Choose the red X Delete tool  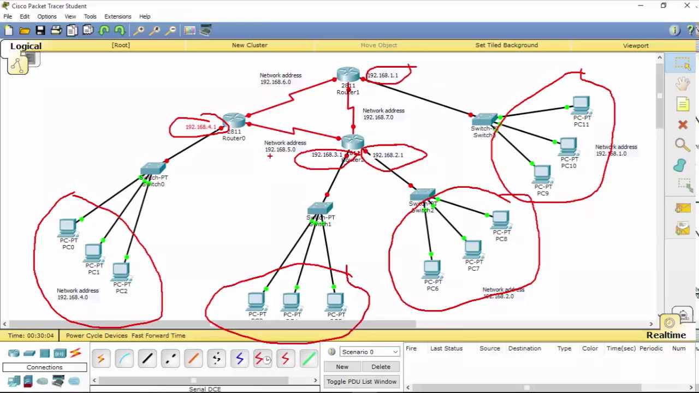coord(683,124)
